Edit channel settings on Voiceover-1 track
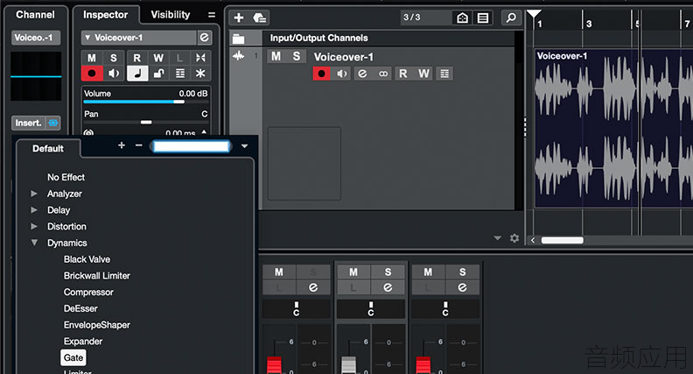Screen dimensions: 693x374 pyautogui.click(x=362, y=74)
